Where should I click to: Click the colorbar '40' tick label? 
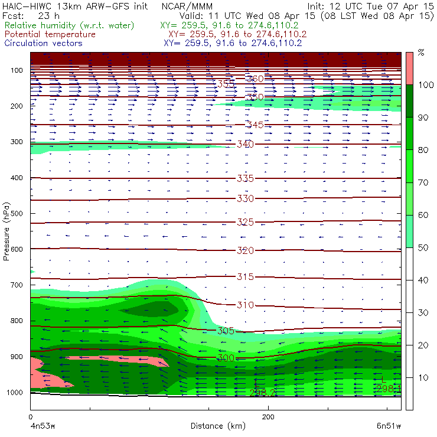[423, 280]
